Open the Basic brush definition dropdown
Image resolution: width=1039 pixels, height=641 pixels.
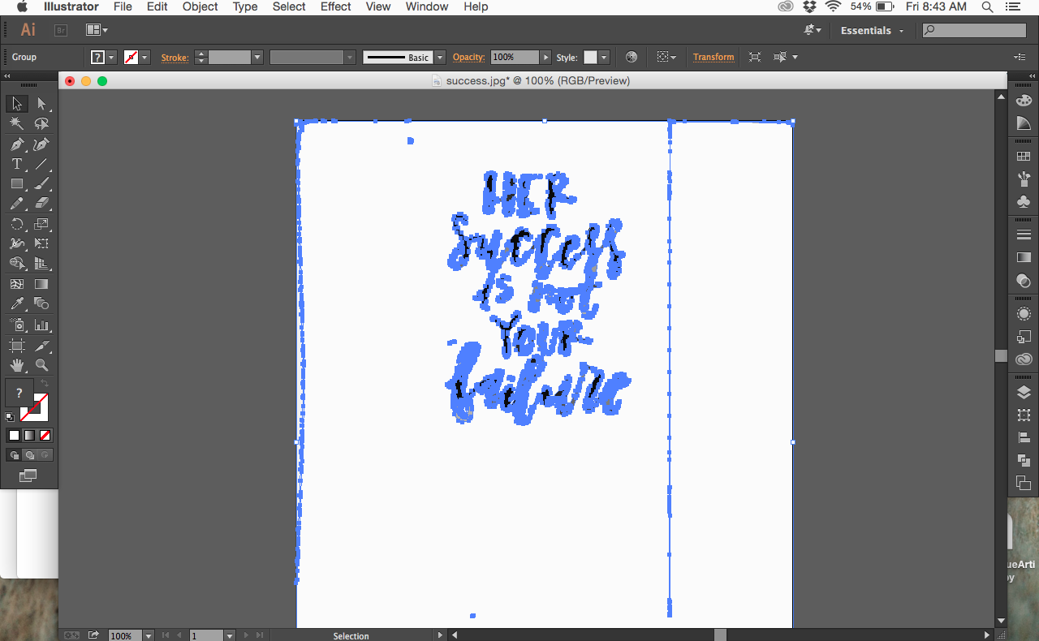pyautogui.click(x=438, y=57)
